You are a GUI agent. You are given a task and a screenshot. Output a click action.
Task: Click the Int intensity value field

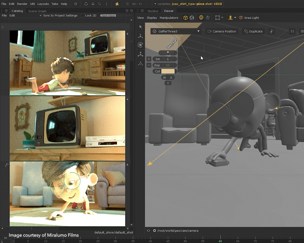coord(168,59)
